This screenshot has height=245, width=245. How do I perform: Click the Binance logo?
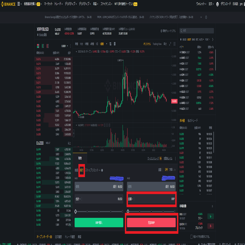tap(8, 4)
